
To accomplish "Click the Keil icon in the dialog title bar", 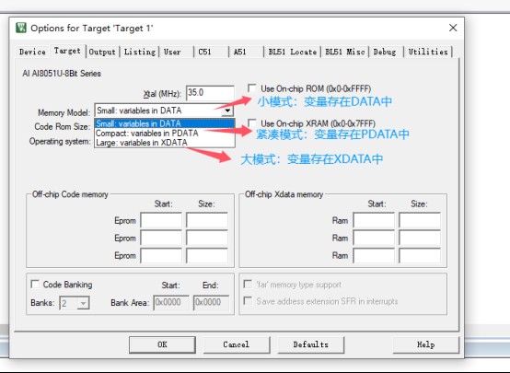I will click(21, 28).
